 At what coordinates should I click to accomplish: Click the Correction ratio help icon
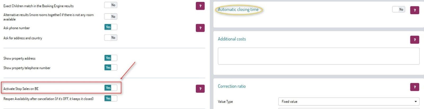pyautogui.click(x=414, y=87)
